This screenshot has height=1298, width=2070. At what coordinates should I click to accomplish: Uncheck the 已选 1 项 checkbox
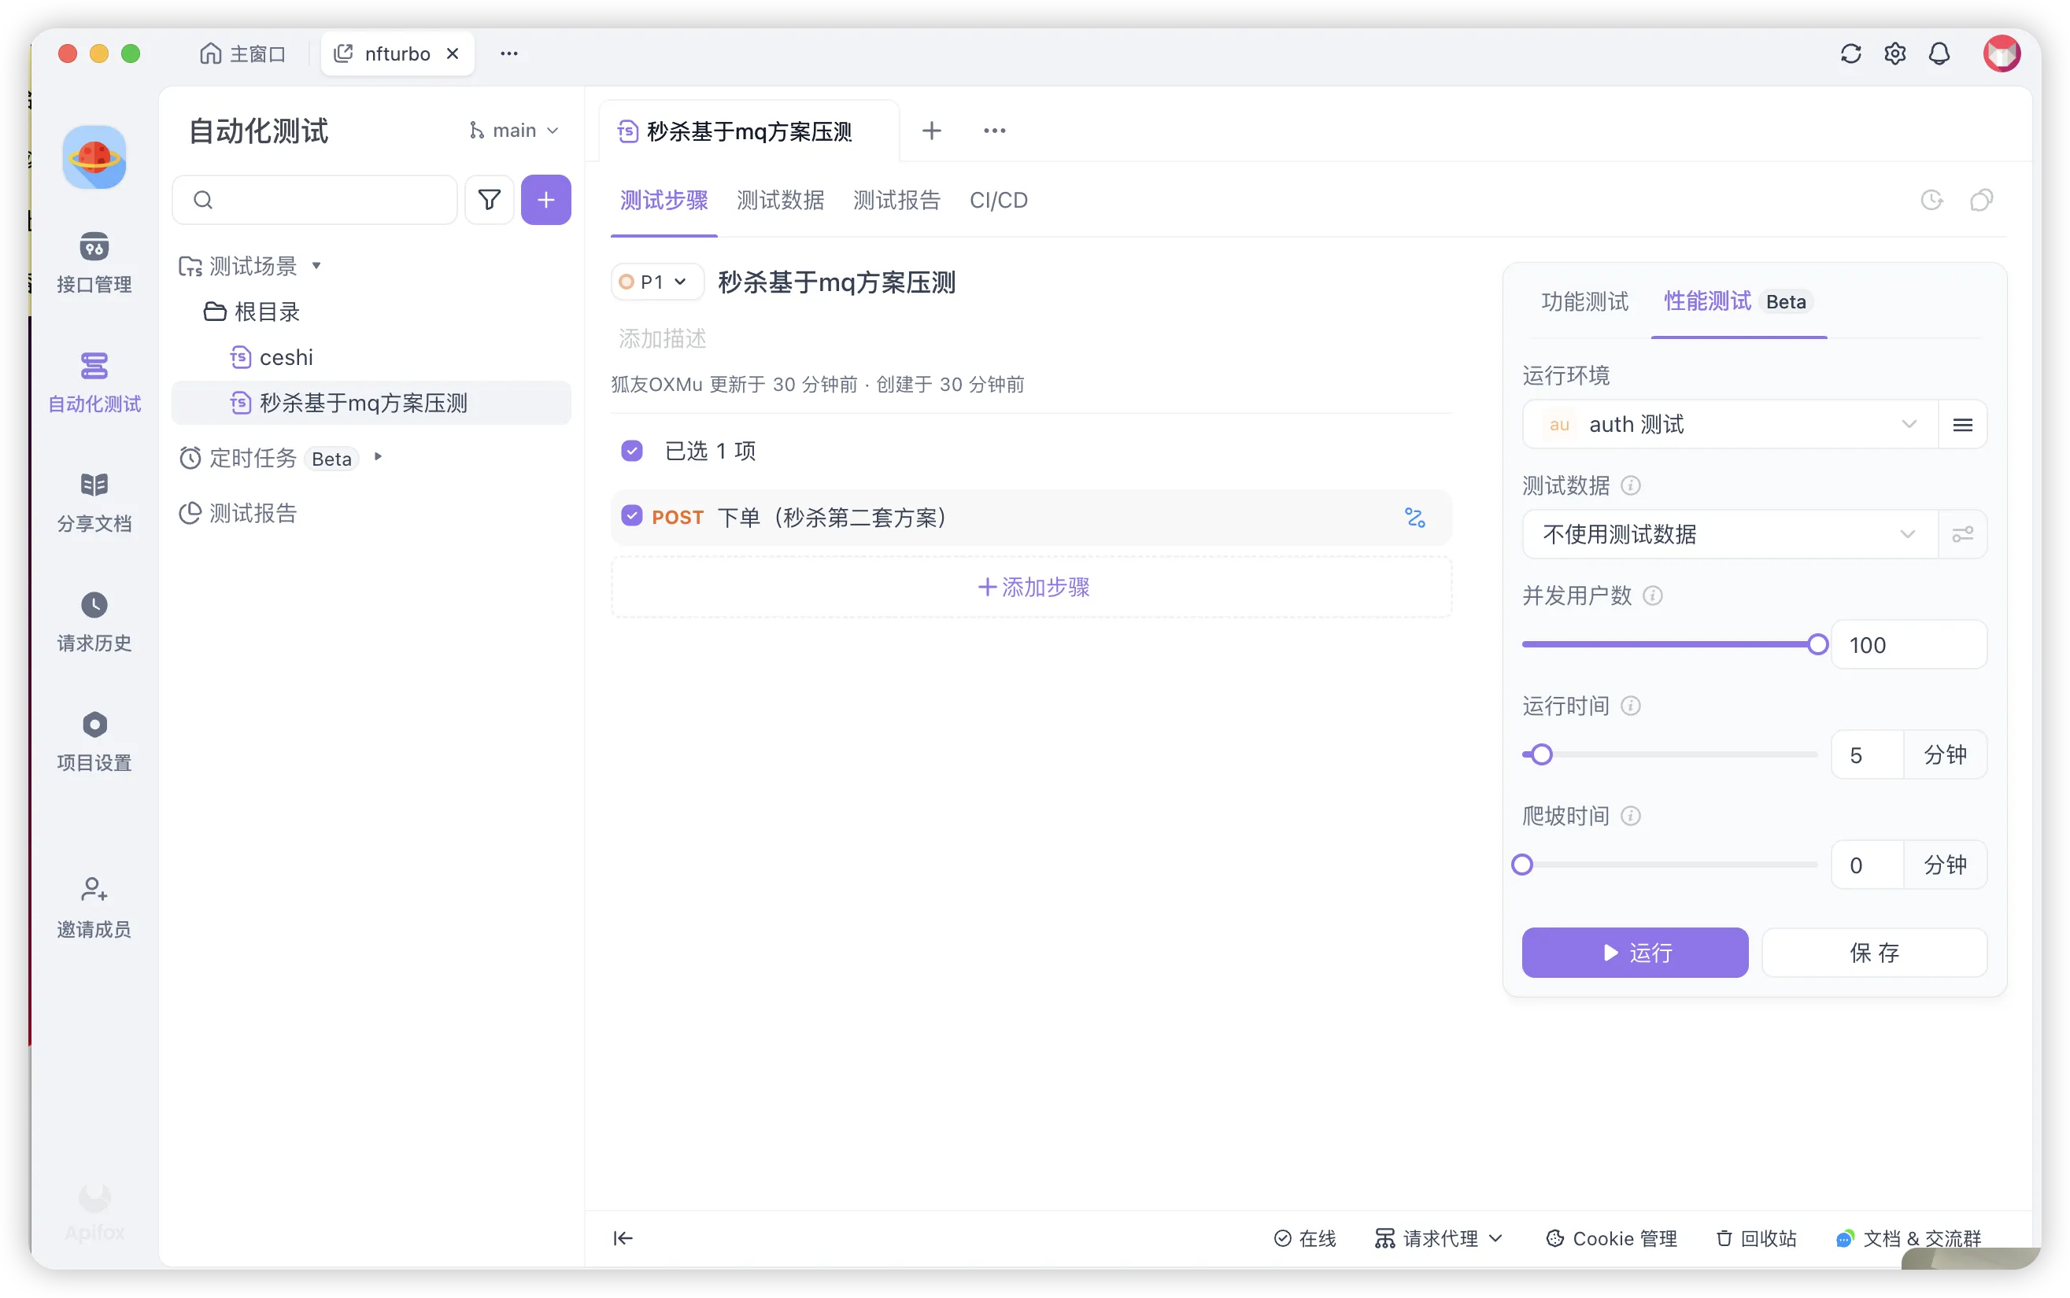pos(631,451)
